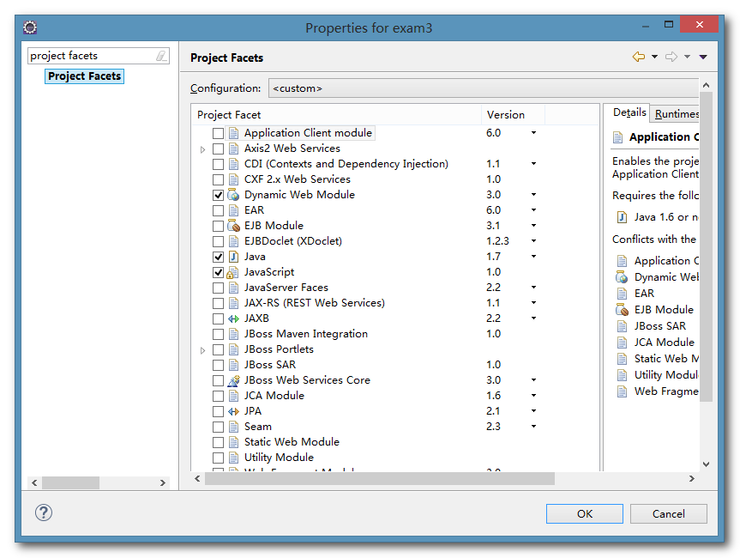
Task: Click the Utility Module facet document icon
Action: (x=233, y=458)
